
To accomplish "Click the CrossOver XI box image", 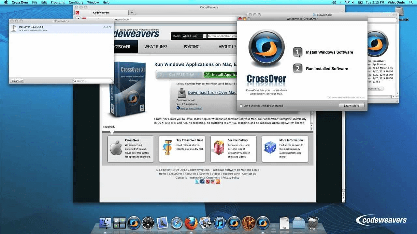I will (127, 89).
